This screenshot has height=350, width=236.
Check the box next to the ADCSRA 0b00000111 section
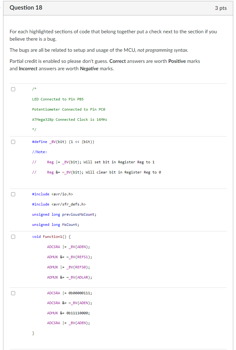pyautogui.click(x=13, y=293)
